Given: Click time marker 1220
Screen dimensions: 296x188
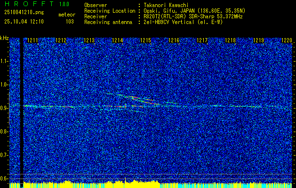Looking at the screenshot, I should 287,40.
